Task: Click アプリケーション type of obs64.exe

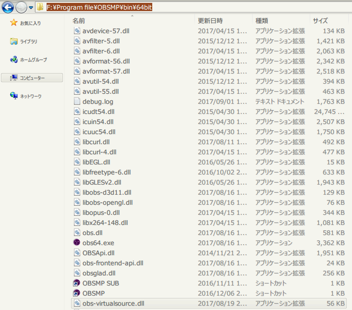Action: tap(274, 243)
